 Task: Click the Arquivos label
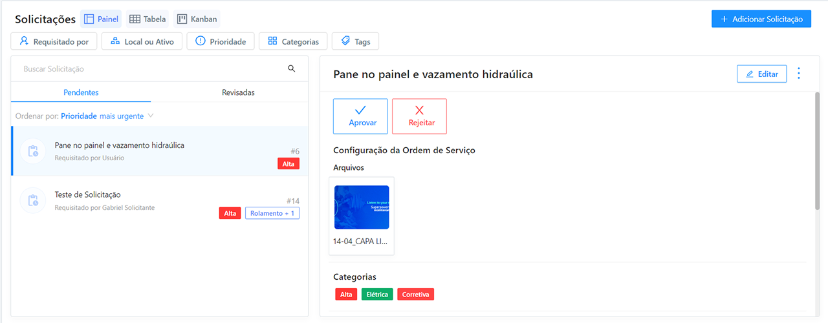[349, 168]
